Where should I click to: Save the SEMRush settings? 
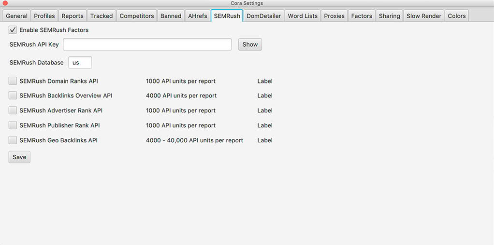pyautogui.click(x=19, y=157)
